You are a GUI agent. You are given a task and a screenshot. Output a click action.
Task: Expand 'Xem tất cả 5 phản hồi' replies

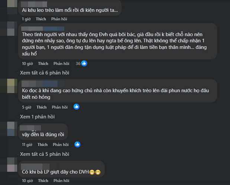[45, 154]
